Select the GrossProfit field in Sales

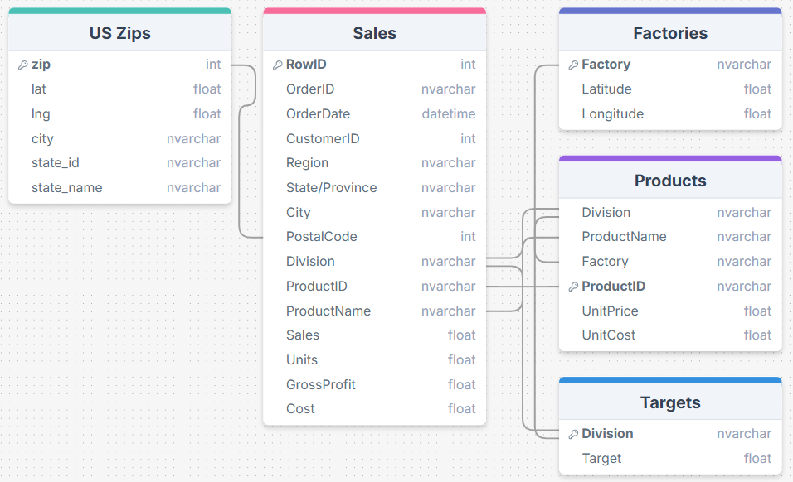321,385
